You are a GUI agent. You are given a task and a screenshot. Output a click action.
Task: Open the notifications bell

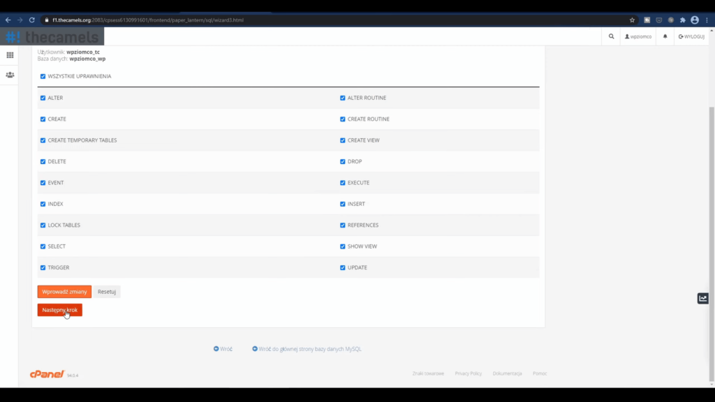(665, 36)
